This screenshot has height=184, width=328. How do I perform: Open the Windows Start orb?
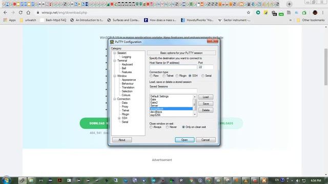[x=6, y=180]
